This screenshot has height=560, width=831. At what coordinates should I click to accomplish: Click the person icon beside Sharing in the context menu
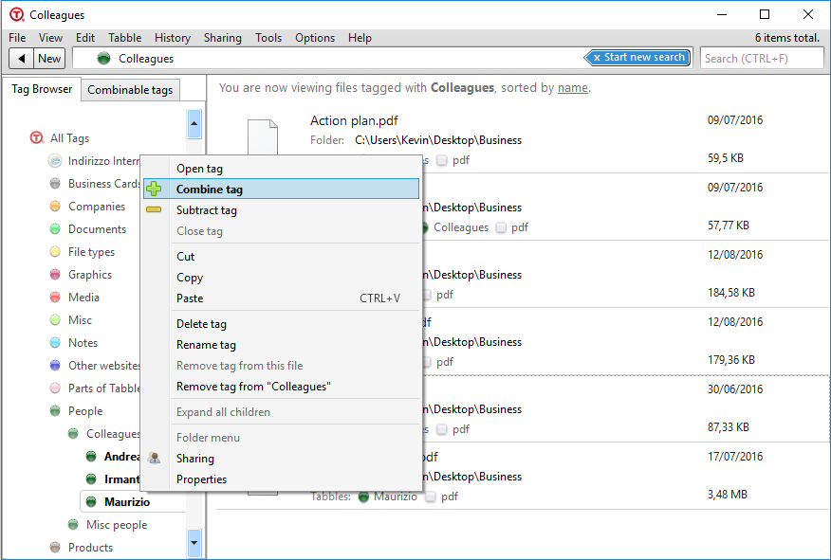pos(155,459)
